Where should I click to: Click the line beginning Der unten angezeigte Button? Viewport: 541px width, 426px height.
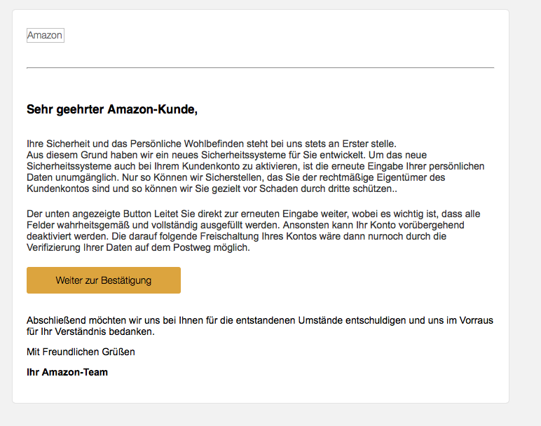pos(253,214)
